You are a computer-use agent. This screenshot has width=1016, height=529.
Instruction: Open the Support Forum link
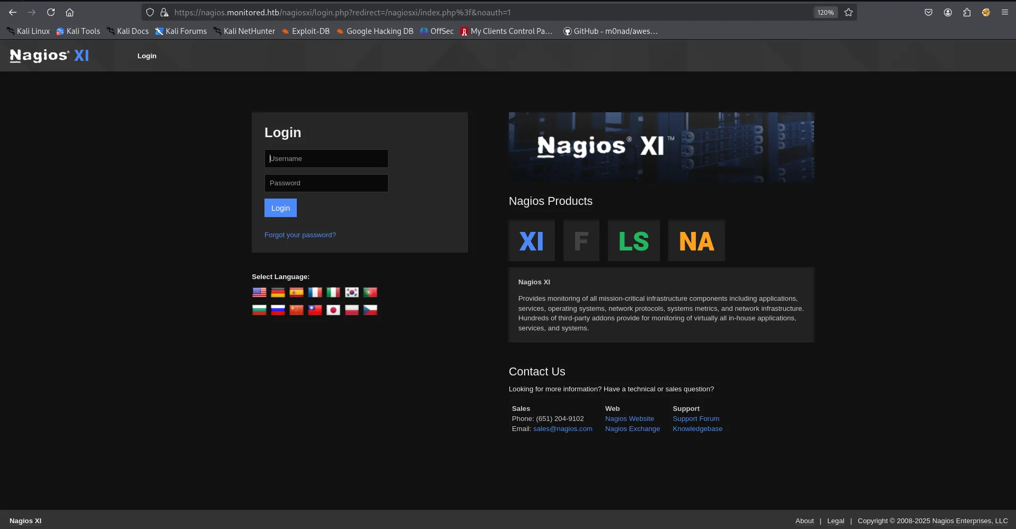tap(696, 419)
